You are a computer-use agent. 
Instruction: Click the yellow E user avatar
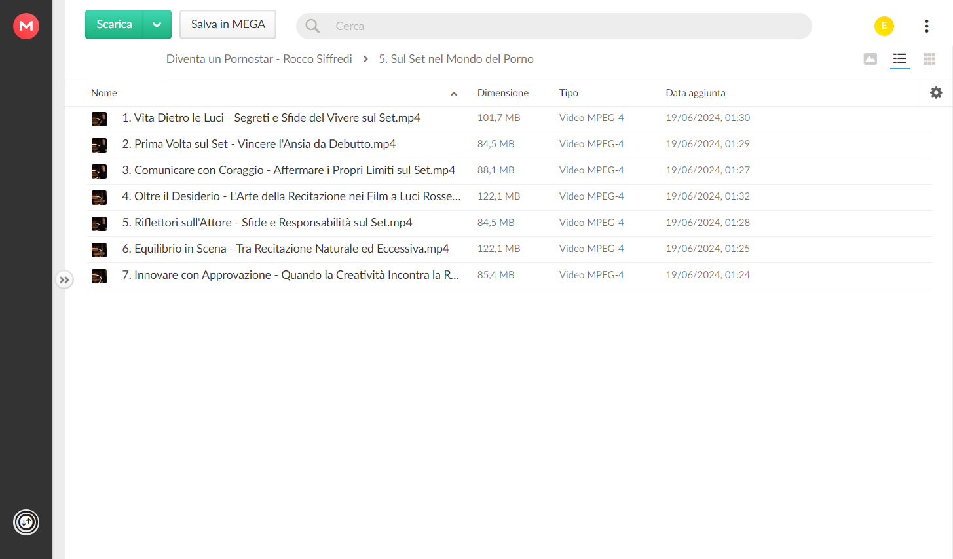884,26
